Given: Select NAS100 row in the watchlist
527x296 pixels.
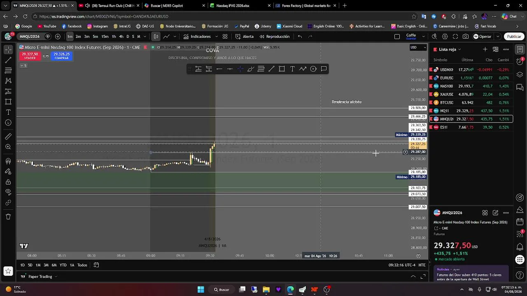Looking at the screenshot, I should tap(471, 86).
